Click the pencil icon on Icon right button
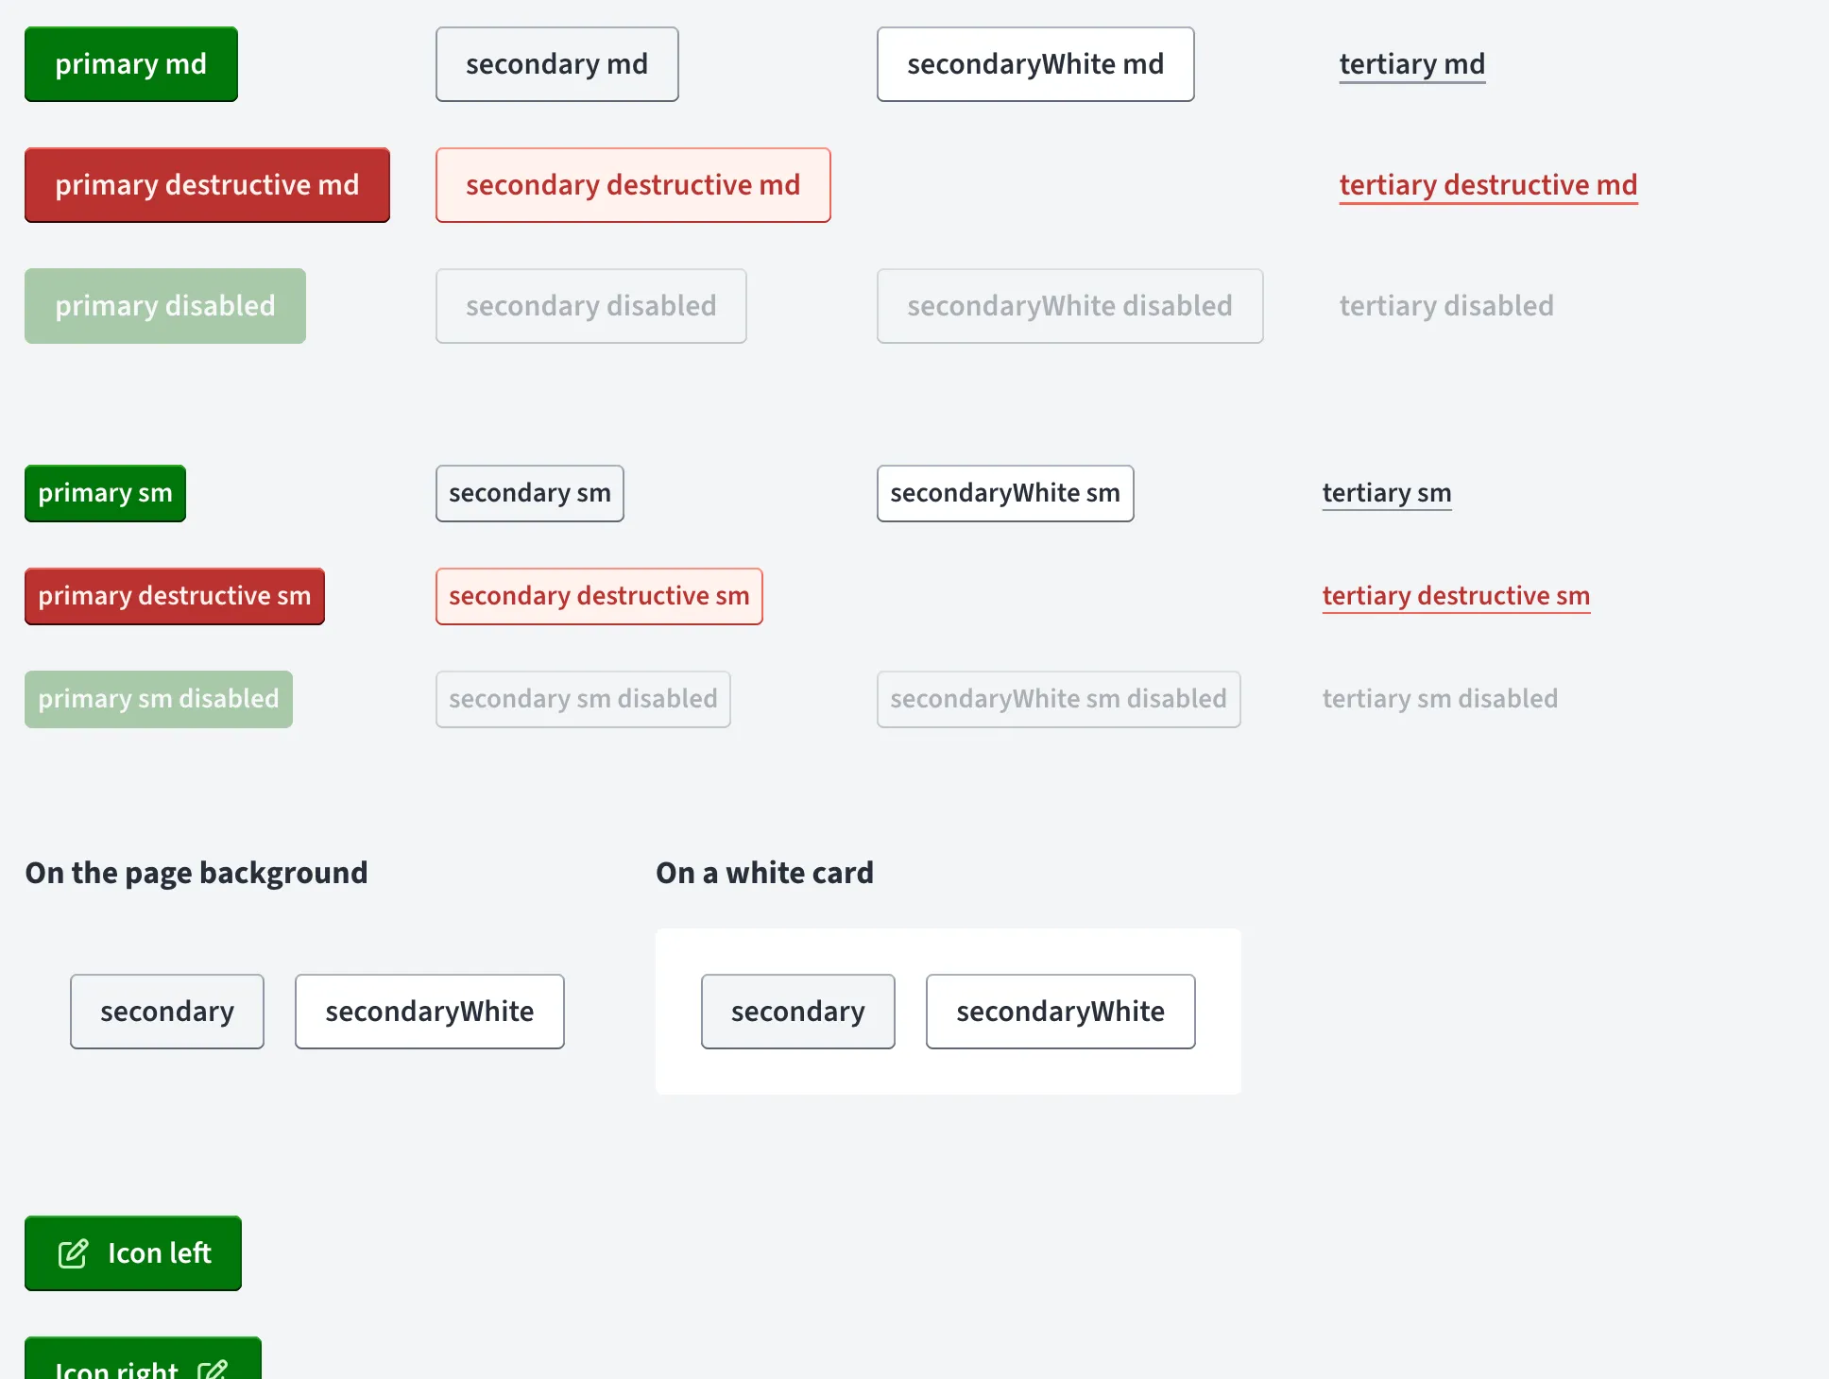The image size is (1829, 1379). tap(213, 1370)
